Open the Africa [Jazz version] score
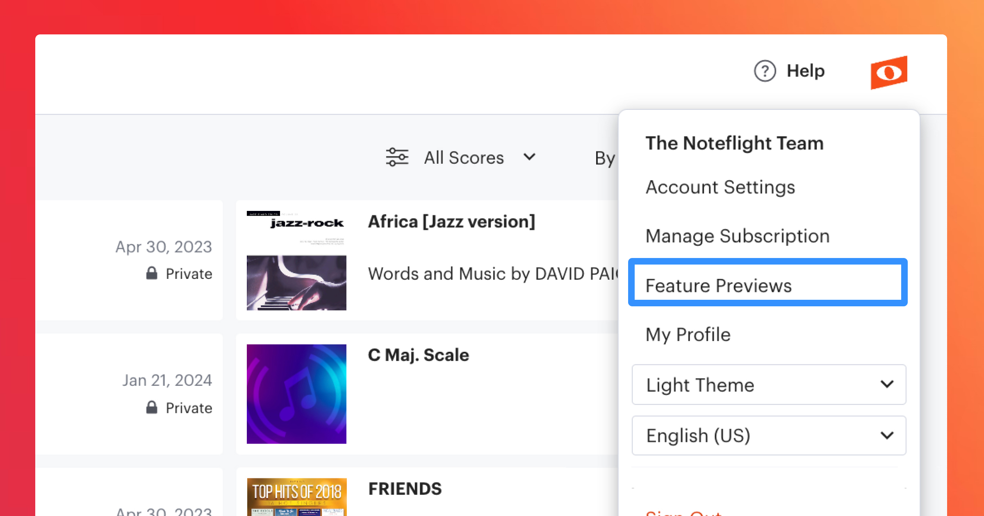The width and height of the screenshot is (984, 516). (x=451, y=222)
